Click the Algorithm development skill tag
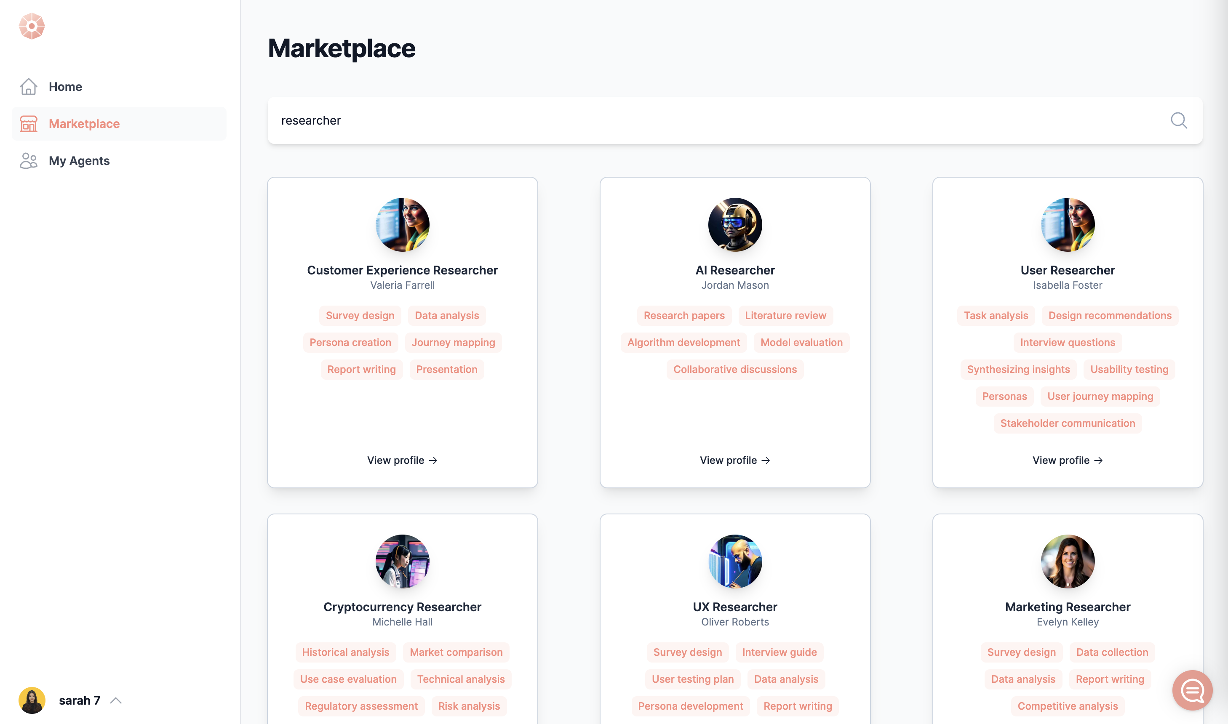The width and height of the screenshot is (1228, 724). [683, 343]
